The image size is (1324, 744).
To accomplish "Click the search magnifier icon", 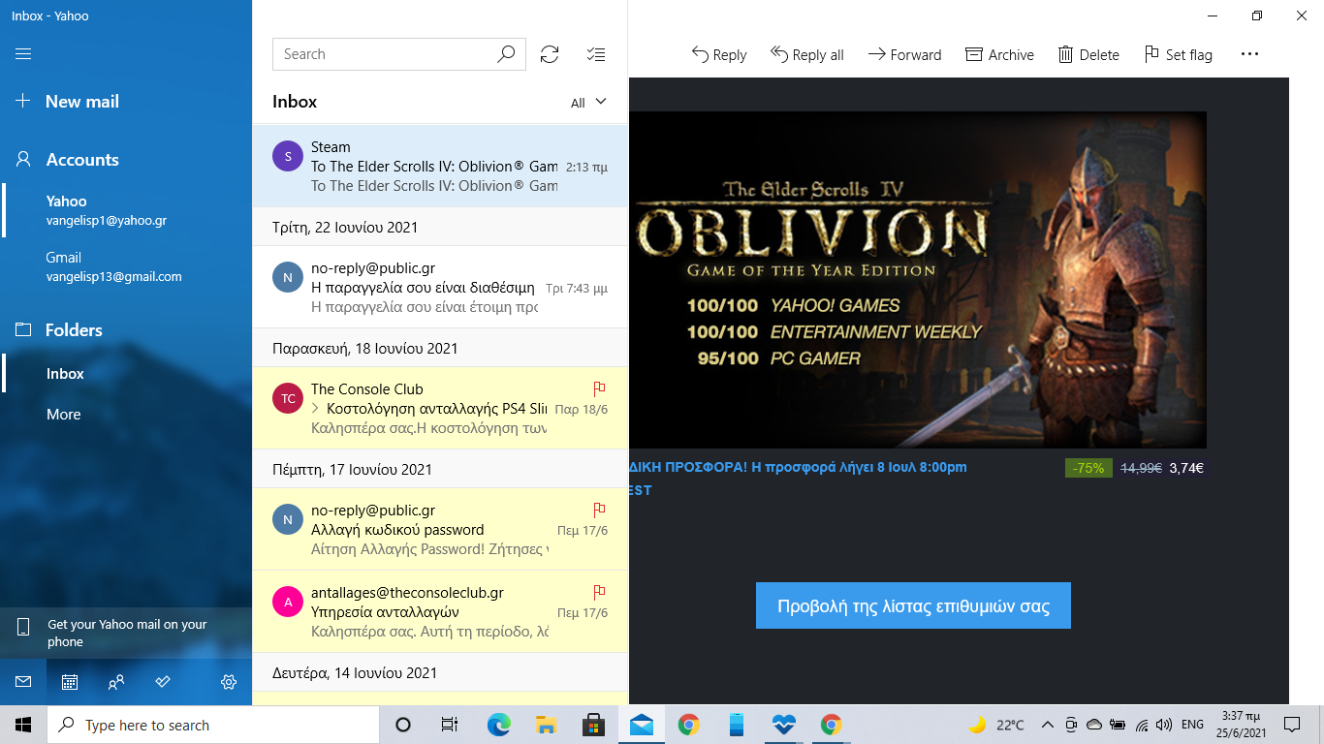I will [506, 54].
